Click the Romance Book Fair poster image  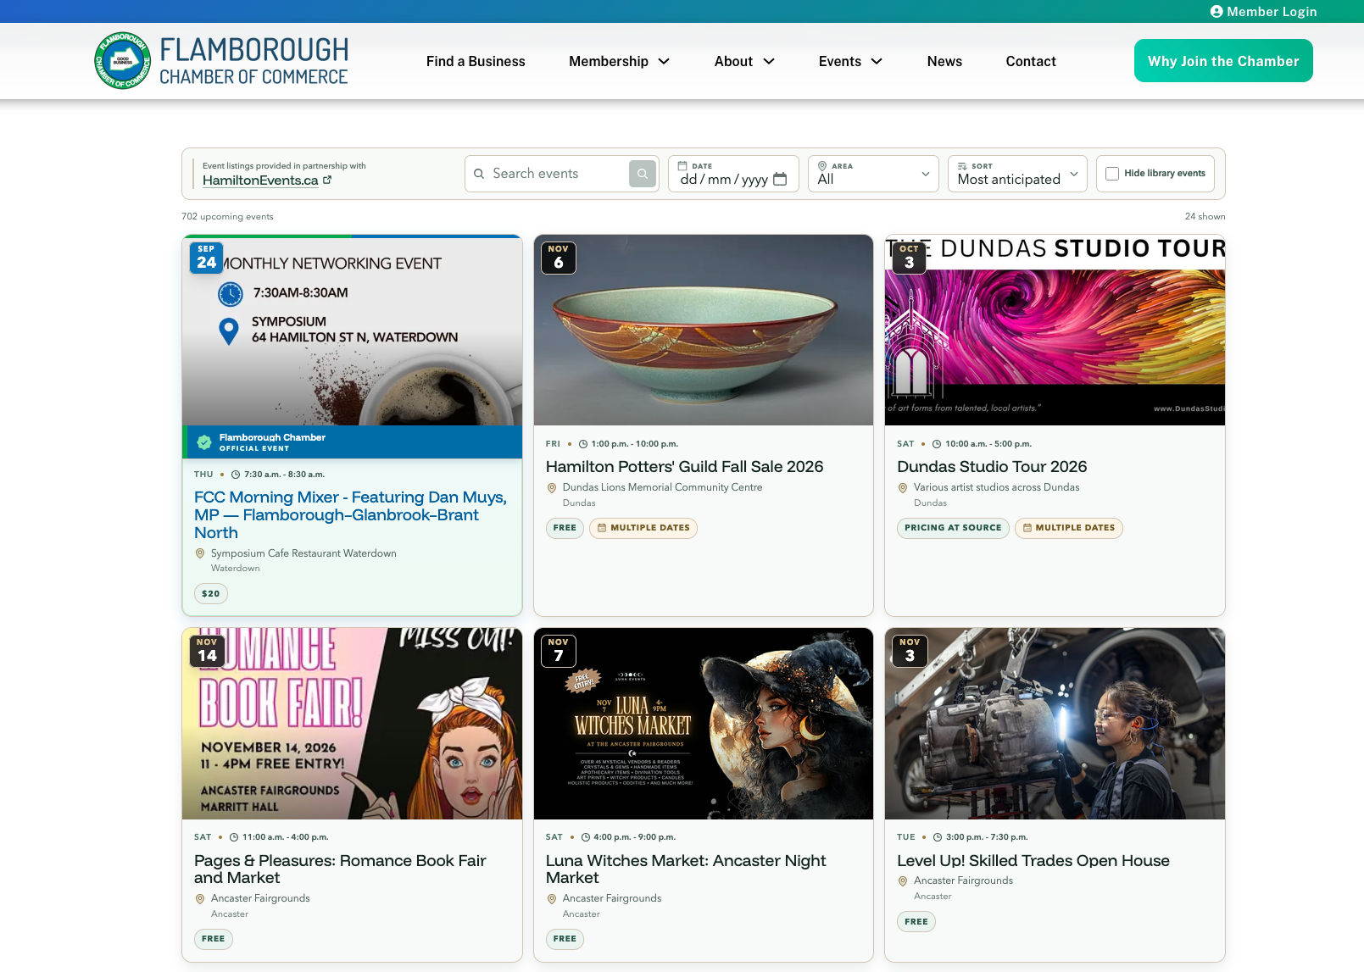click(x=352, y=724)
